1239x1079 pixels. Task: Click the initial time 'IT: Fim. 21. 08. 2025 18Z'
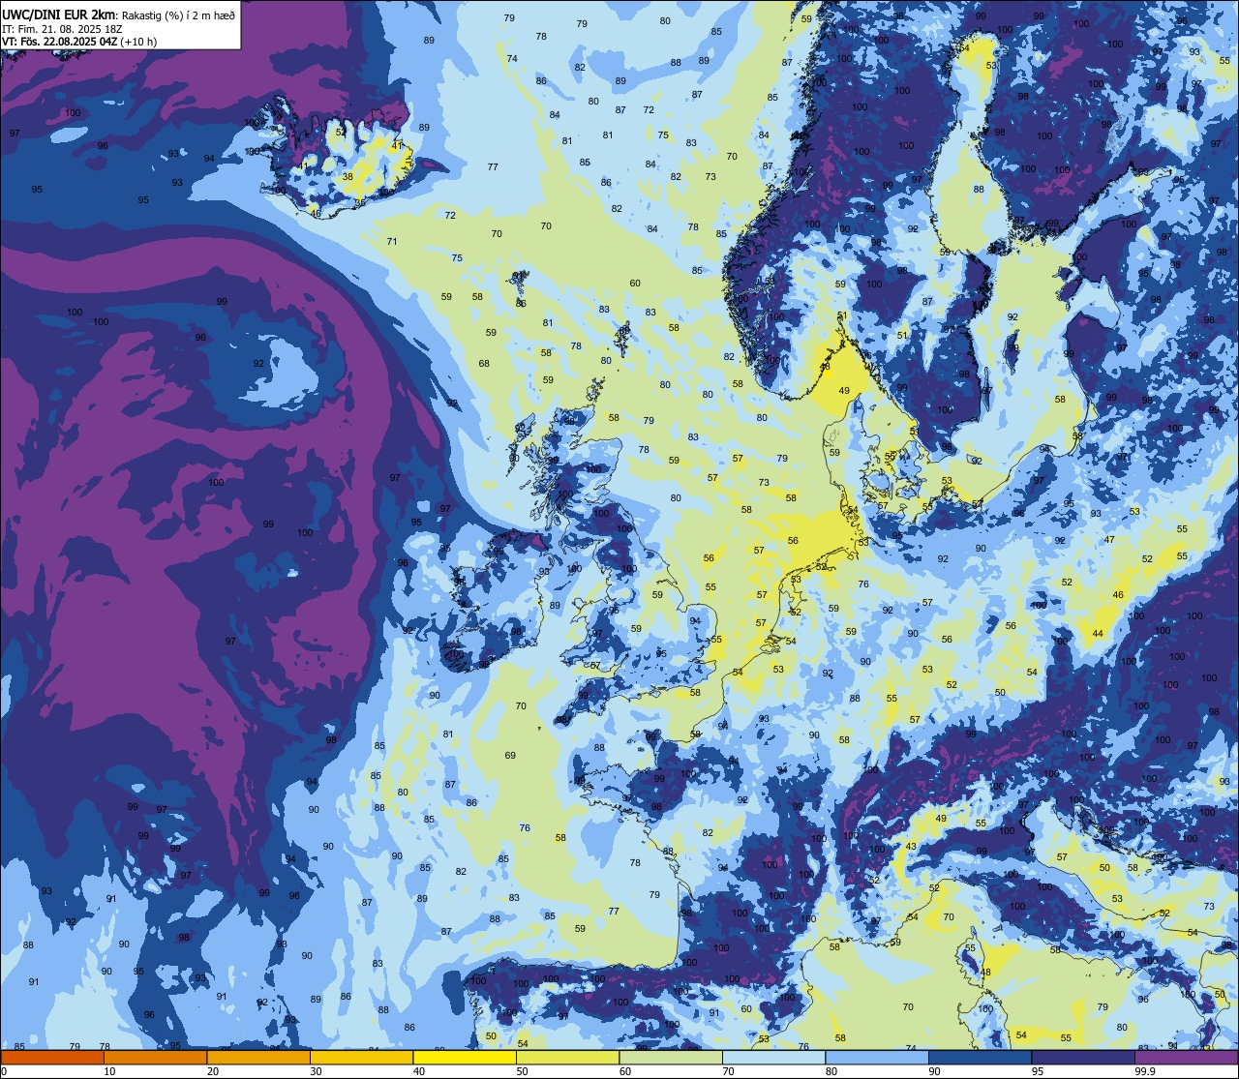point(62,29)
